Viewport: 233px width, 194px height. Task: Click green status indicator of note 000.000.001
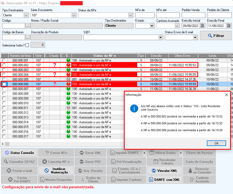68,60
